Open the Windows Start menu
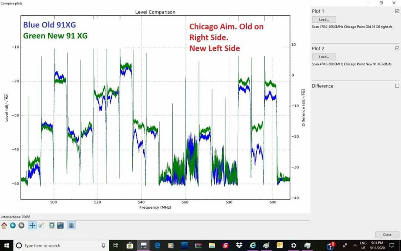The image size is (401, 251). click(x=5, y=246)
